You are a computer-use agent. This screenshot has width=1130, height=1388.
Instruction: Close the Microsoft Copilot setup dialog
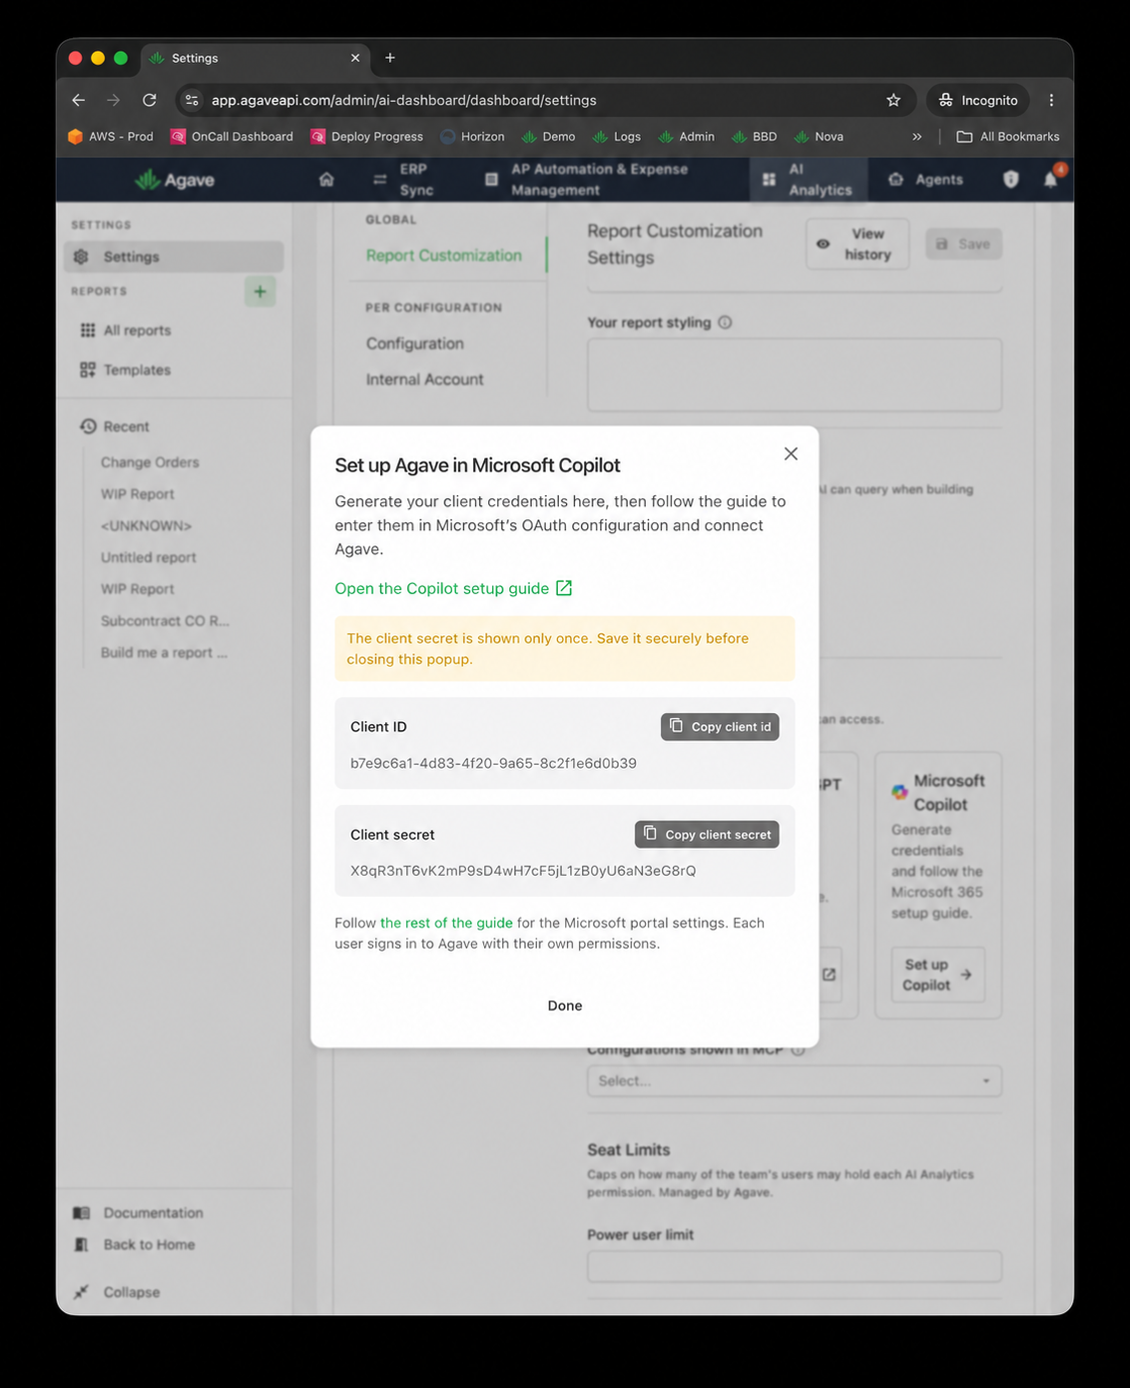point(791,454)
